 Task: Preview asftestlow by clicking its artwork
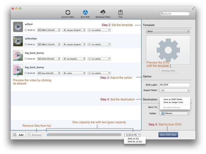[x=18, y=41]
